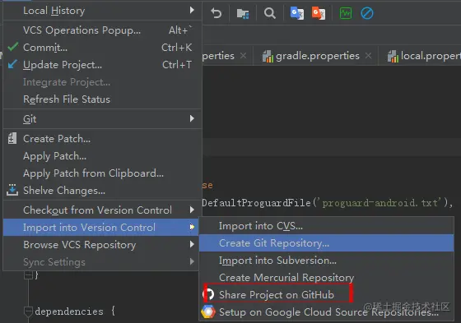This screenshot has width=461, height=323.
Task: Click the search magnifier icon
Action: tap(270, 13)
